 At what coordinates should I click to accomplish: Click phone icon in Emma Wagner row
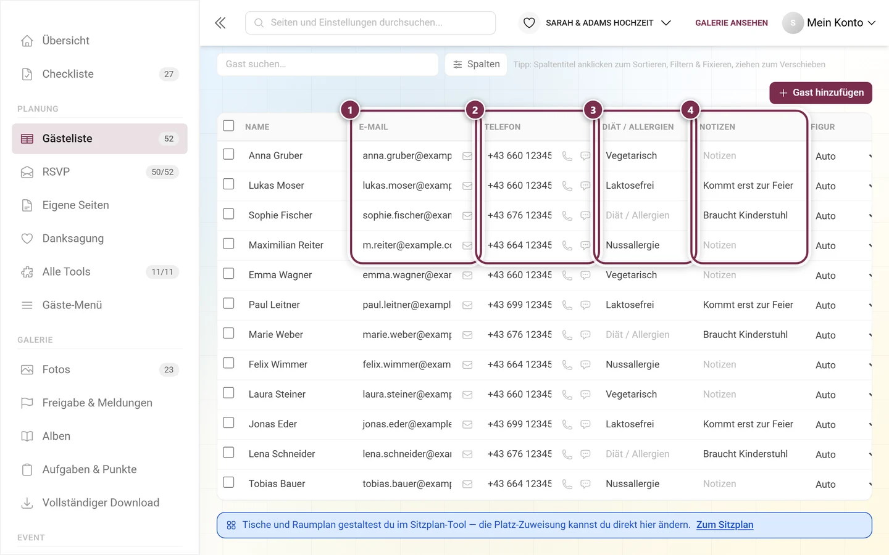click(567, 275)
